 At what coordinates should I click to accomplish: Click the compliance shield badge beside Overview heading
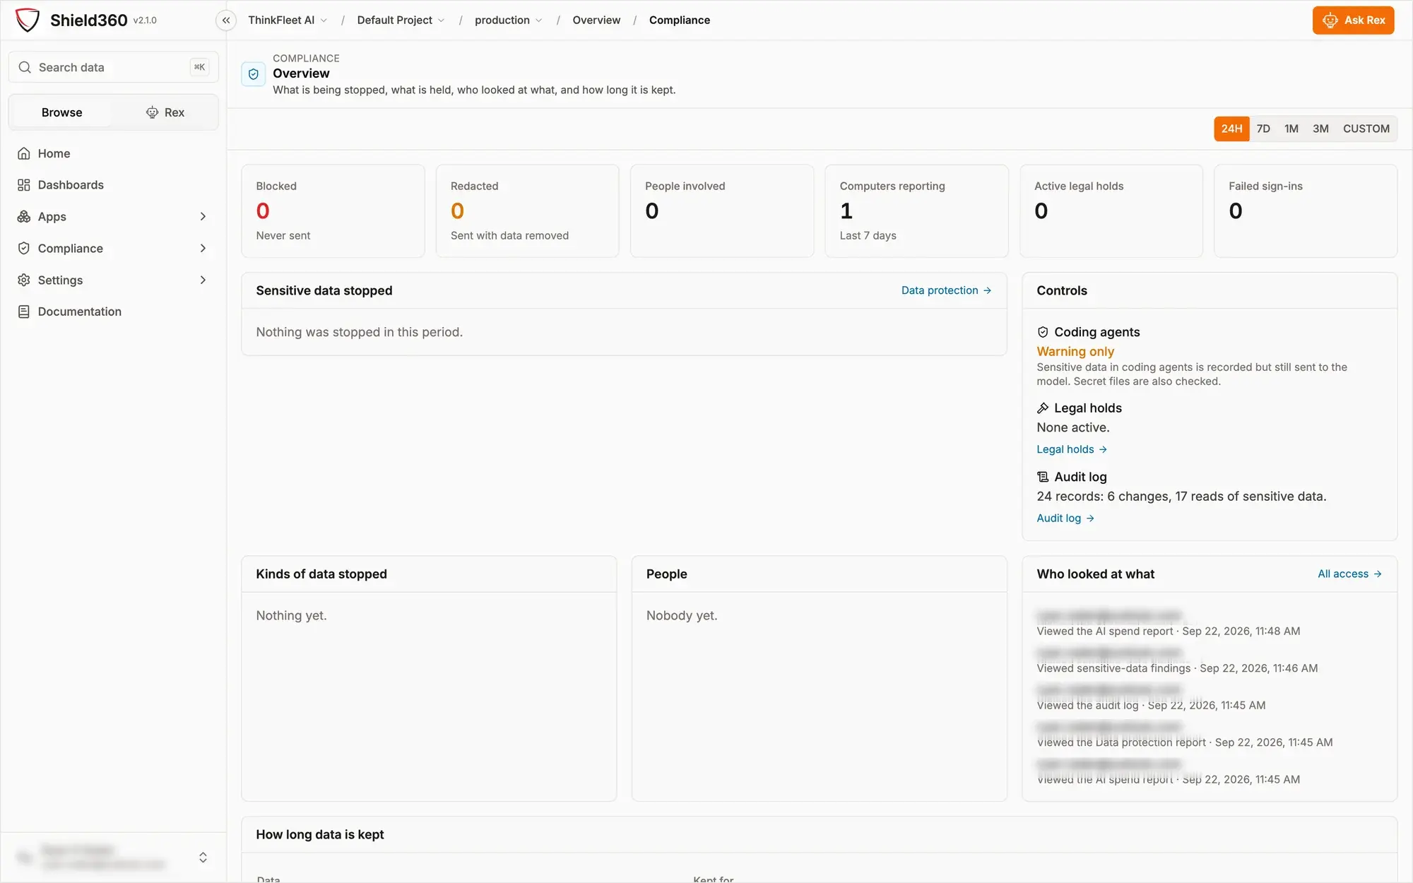click(x=254, y=74)
